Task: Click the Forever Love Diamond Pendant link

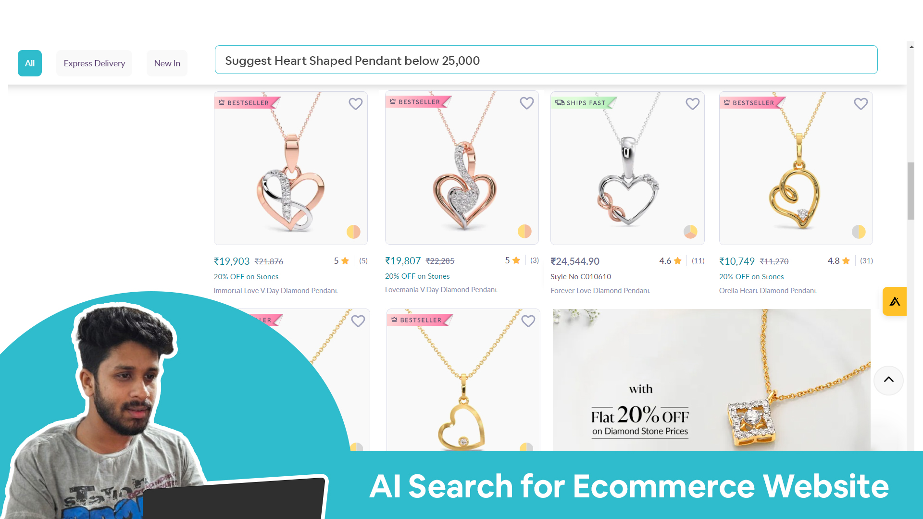Action: click(x=599, y=290)
